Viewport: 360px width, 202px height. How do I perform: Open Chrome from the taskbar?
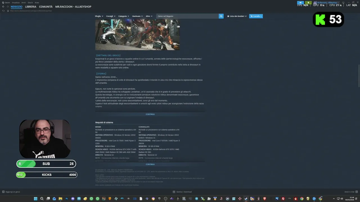301,199
